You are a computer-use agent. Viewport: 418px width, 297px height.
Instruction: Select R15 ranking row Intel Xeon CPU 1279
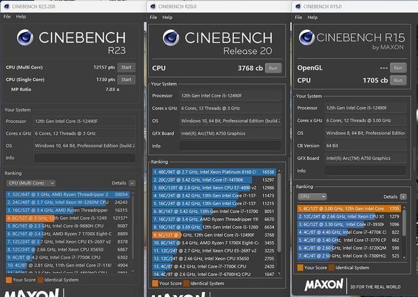[349, 216]
